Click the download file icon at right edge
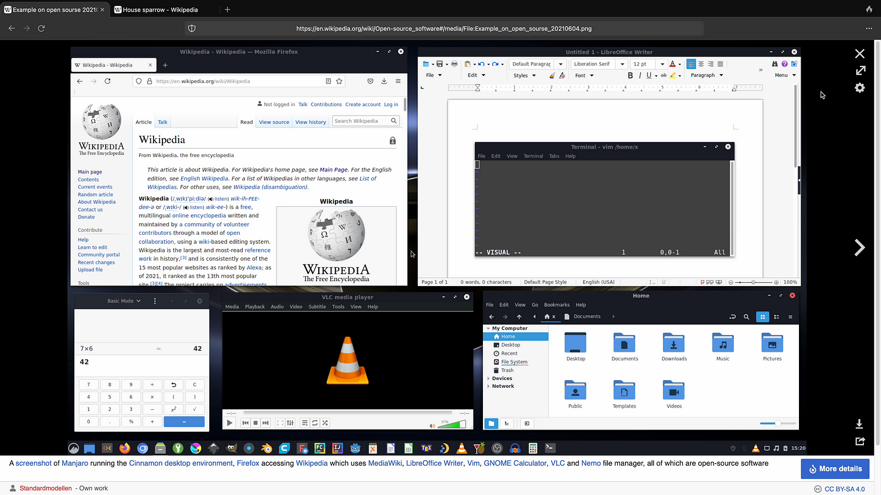This screenshot has height=495, width=881. coord(859,424)
